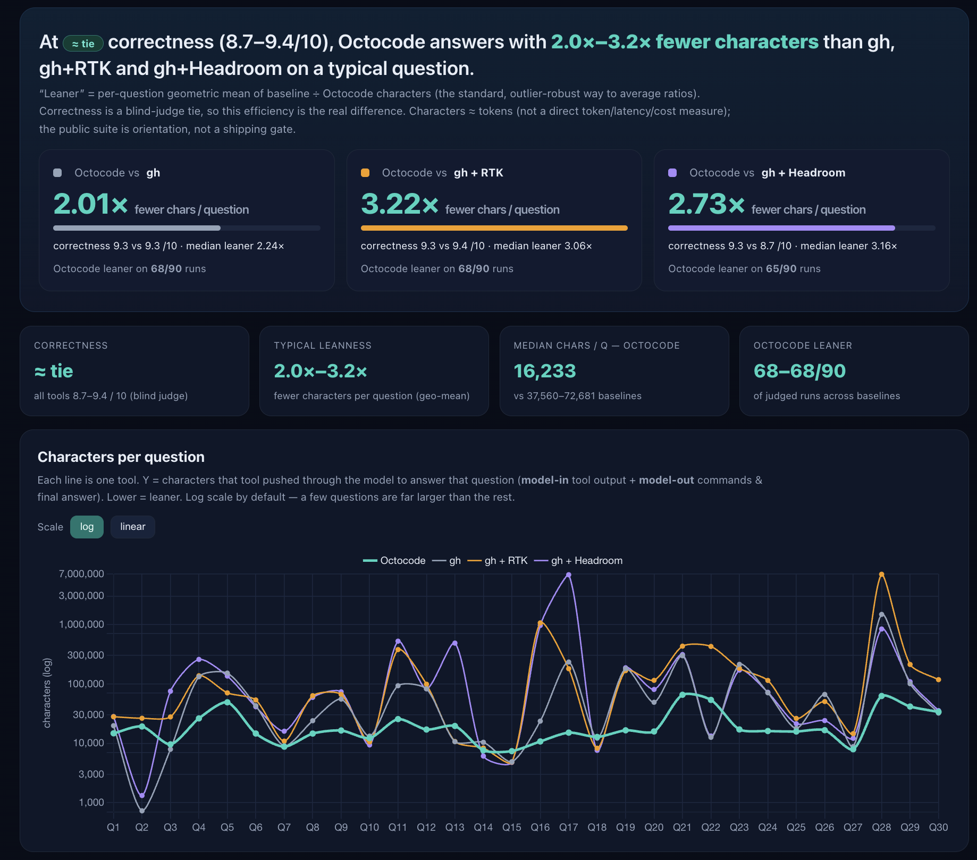Click the purple 2.73× progress bar

tap(802, 228)
